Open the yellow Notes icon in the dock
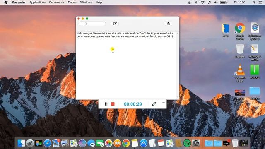 [x=135, y=143]
